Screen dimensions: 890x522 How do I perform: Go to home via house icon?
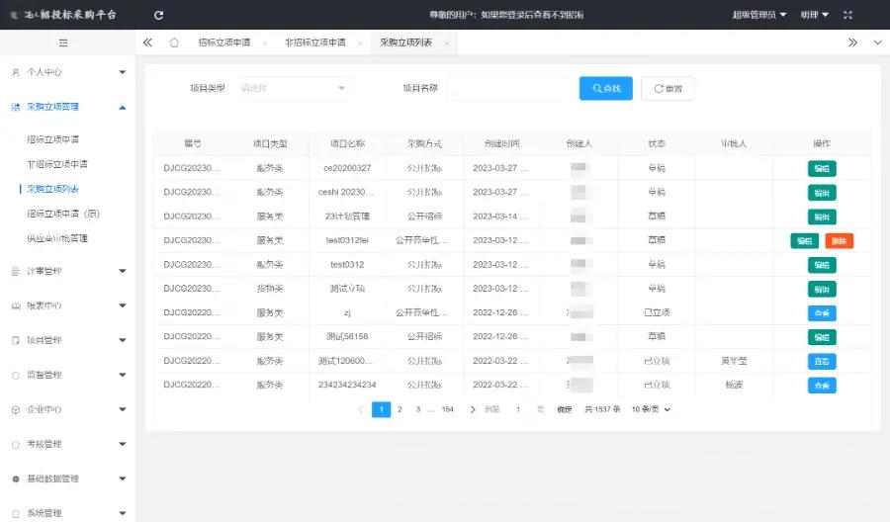coord(174,43)
